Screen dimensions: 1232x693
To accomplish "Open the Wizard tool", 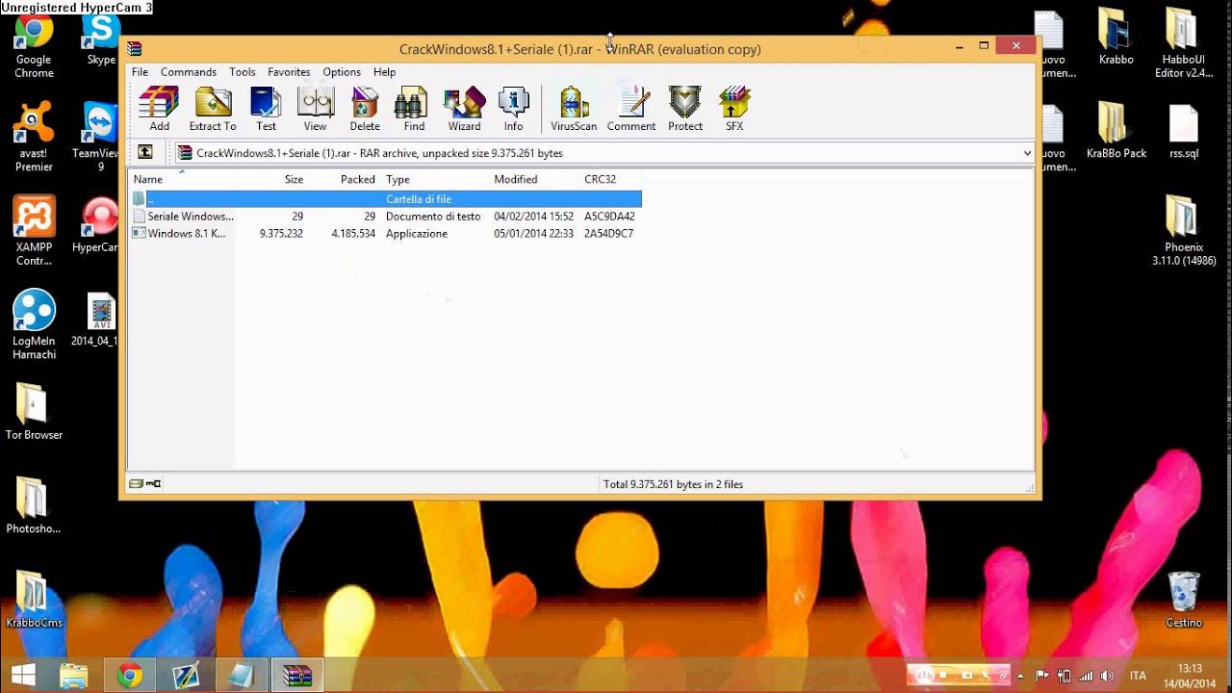I will [464, 109].
